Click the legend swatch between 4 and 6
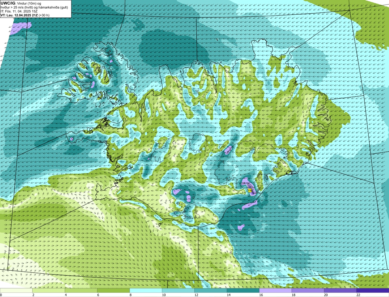The image size is (389, 297). pyautogui.click(x=81, y=290)
